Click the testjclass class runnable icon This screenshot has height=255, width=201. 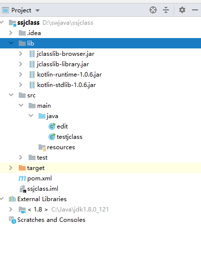click(52, 137)
